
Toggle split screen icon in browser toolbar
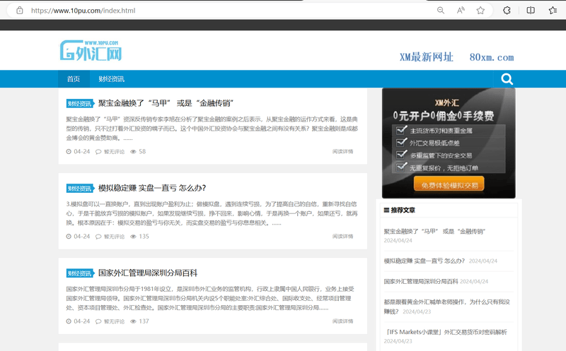(x=531, y=11)
